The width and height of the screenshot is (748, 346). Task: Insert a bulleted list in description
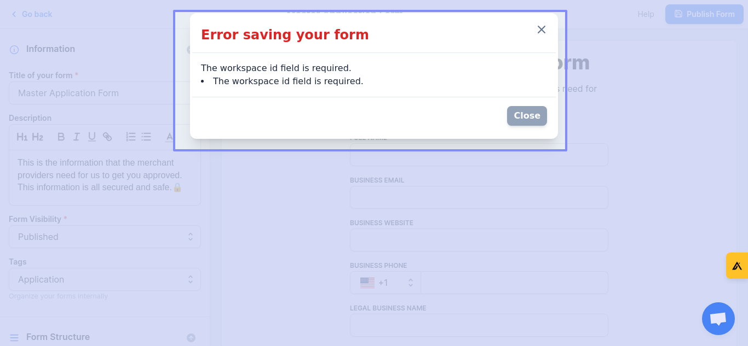coord(146,137)
